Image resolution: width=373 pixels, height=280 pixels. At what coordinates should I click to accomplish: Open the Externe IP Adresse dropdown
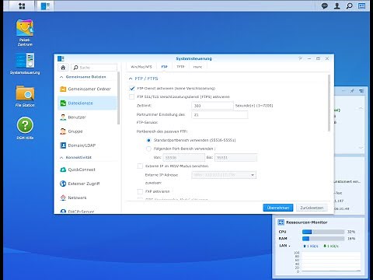click(224, 175)
